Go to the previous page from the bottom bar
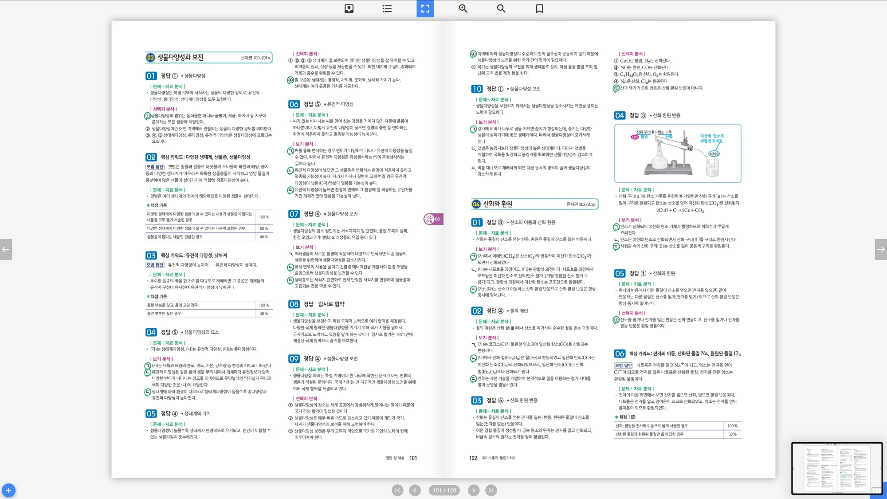This screenshot has height=499, width=887. [x=415, y=490]
